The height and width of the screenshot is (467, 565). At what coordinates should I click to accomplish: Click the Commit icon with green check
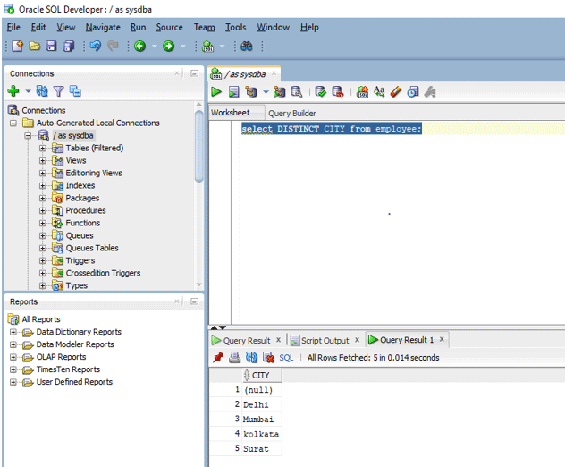click(x=320, y=92)
